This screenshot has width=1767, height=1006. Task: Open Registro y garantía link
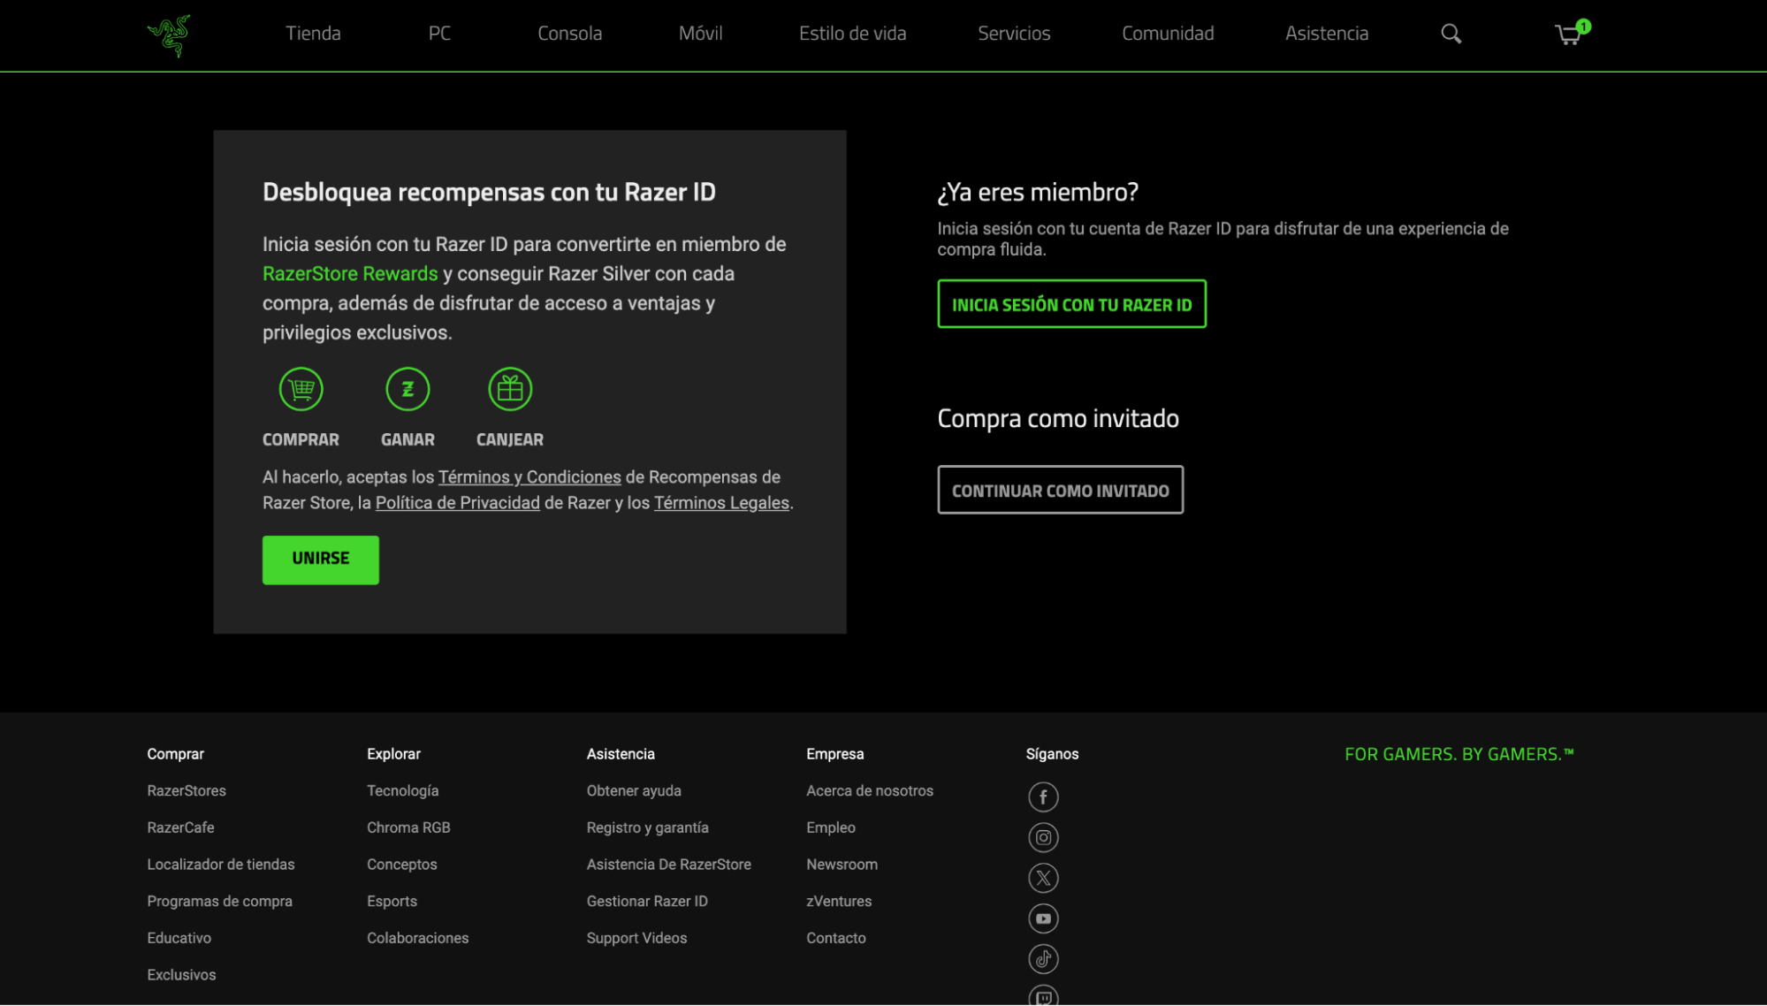(x=648, y=828)
